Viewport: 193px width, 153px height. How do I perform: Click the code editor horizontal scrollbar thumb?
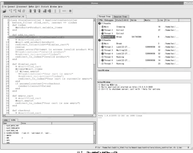tap(40, 116)
